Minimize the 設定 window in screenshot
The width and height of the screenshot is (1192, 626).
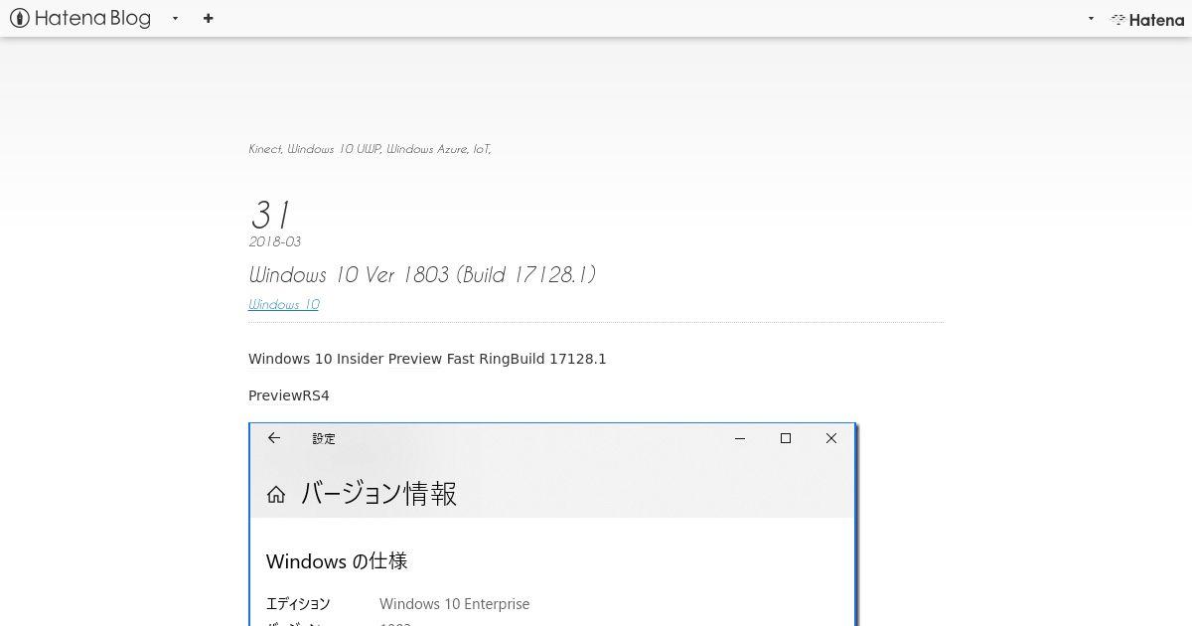tap(740, 438)
